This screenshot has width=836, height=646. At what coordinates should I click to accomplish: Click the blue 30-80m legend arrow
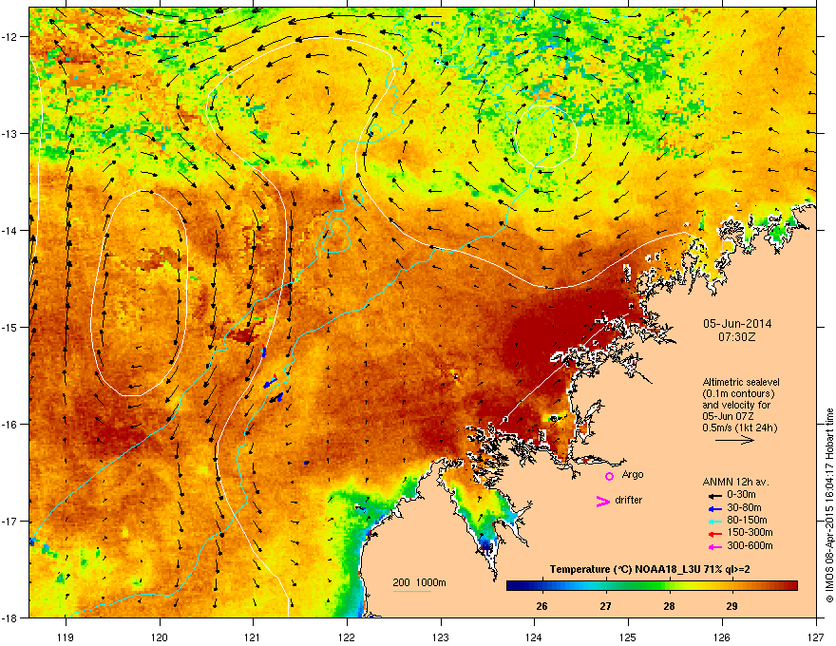714,508
